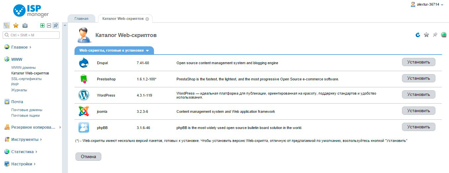Collapse the Почта menu section
This screenshot has height=173, width=449.
tap(17, 102)
